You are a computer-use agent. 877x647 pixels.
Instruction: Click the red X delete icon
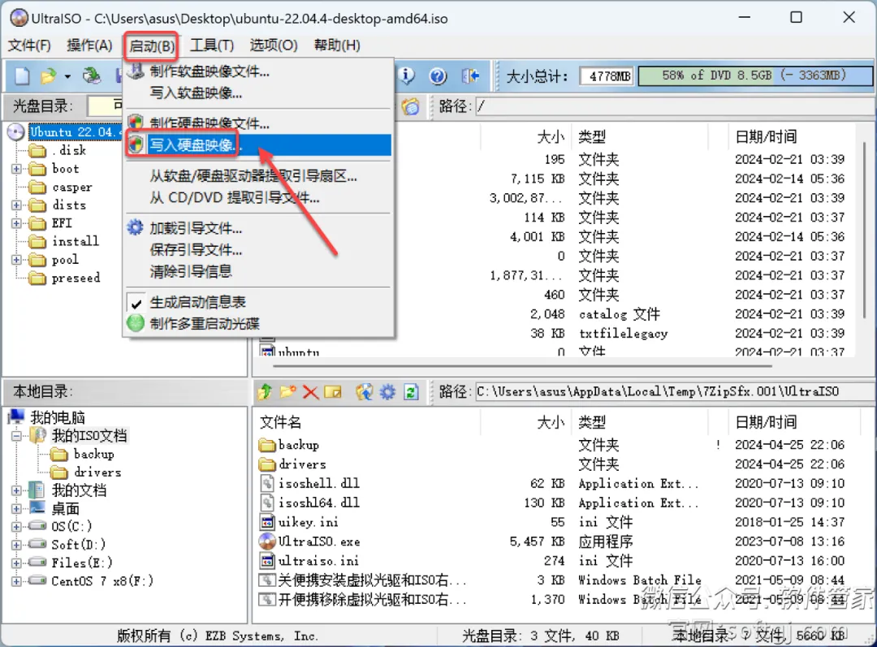coord(310,392)
